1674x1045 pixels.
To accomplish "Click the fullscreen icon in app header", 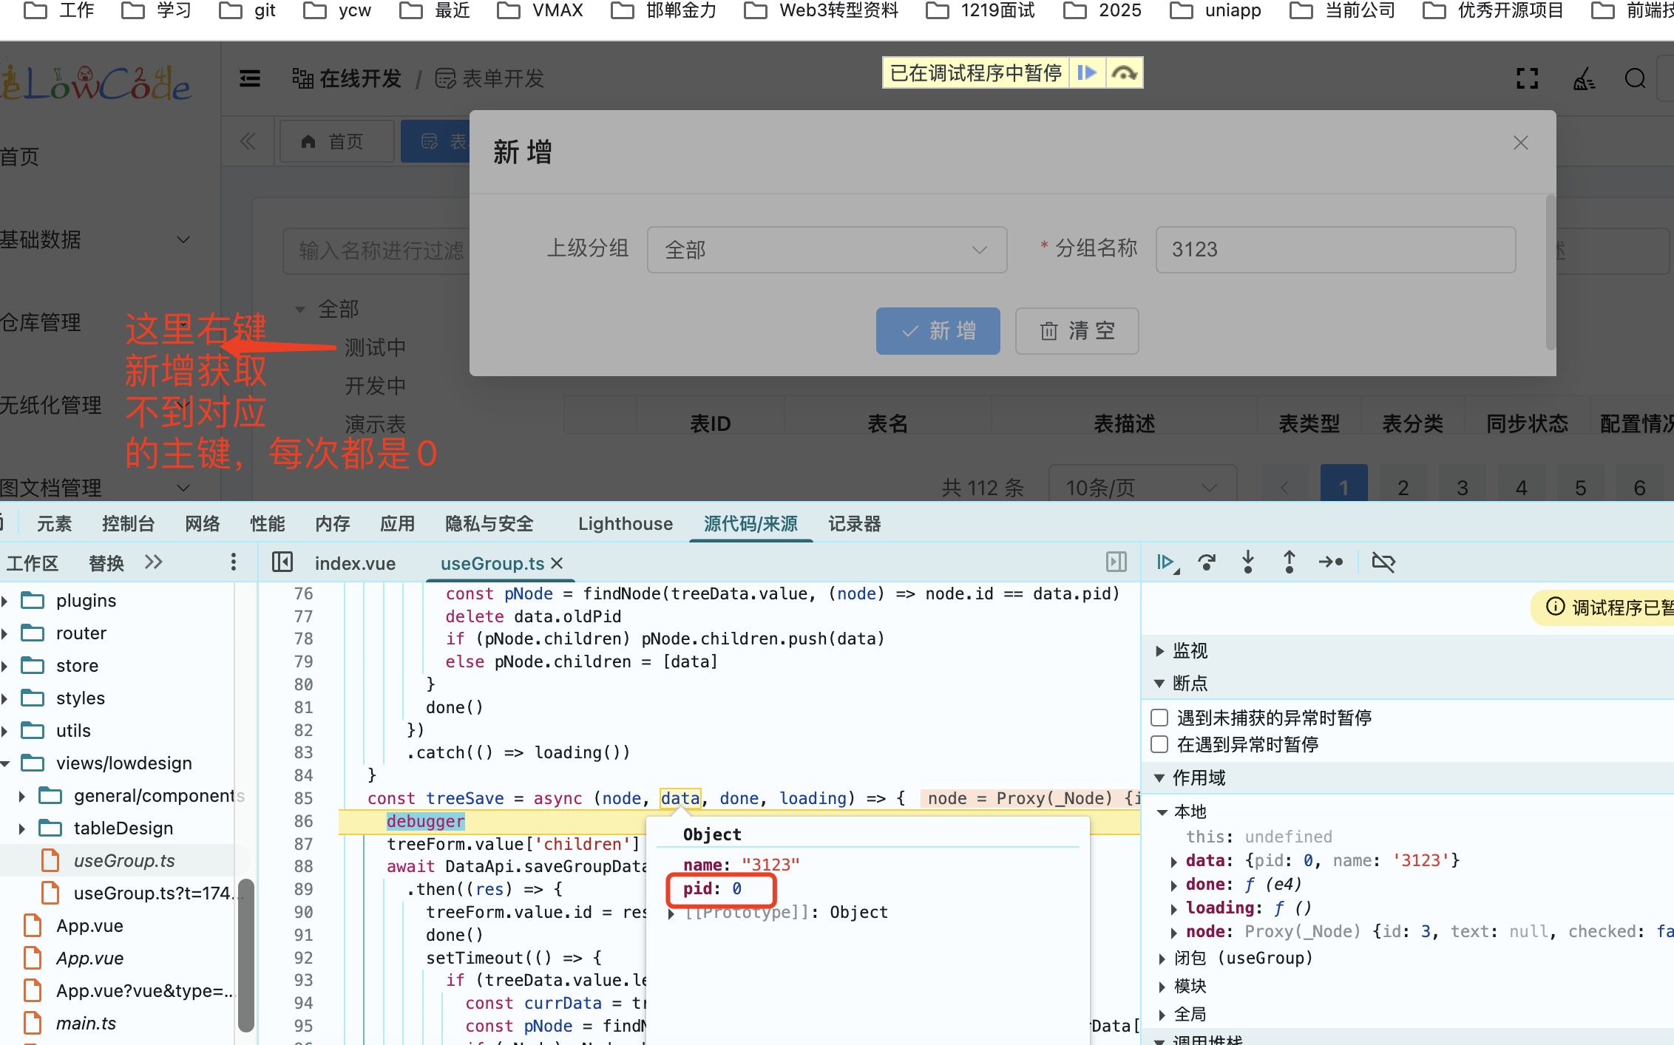I will (x=1527, y=78).
